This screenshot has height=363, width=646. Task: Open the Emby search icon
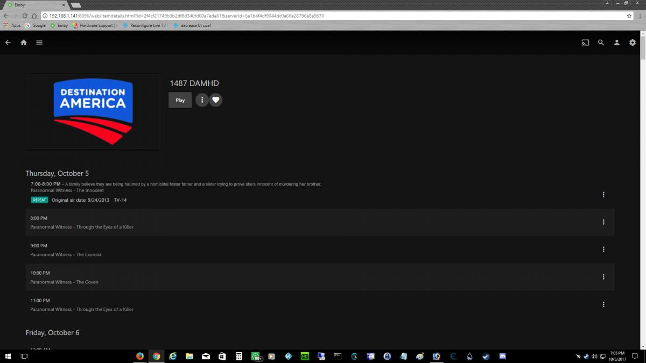tap(601, 42)
